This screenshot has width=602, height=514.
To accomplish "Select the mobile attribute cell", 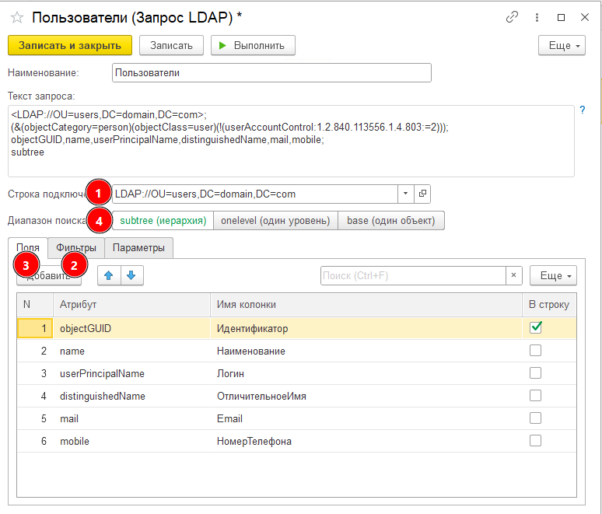I will coord(131,442).
